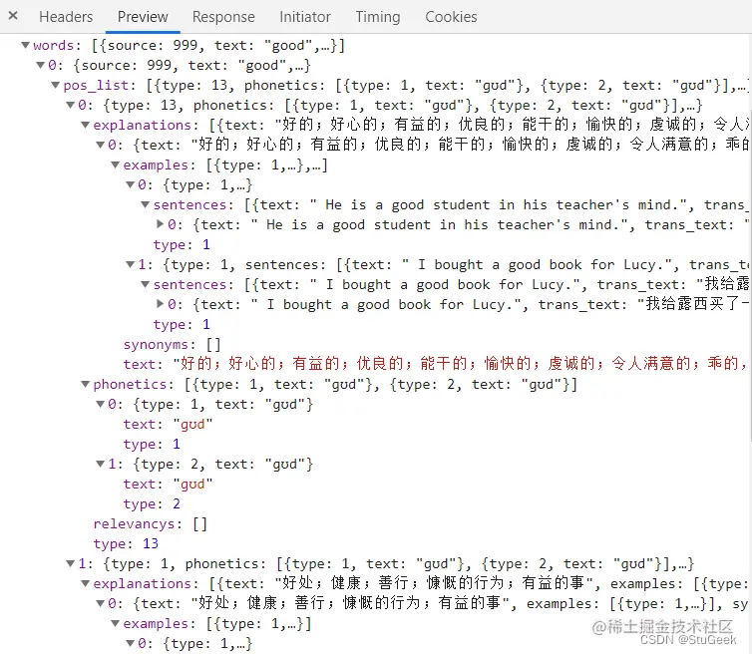
Task: Click the 'pos_list' key label
Action: tap(96, 86)
